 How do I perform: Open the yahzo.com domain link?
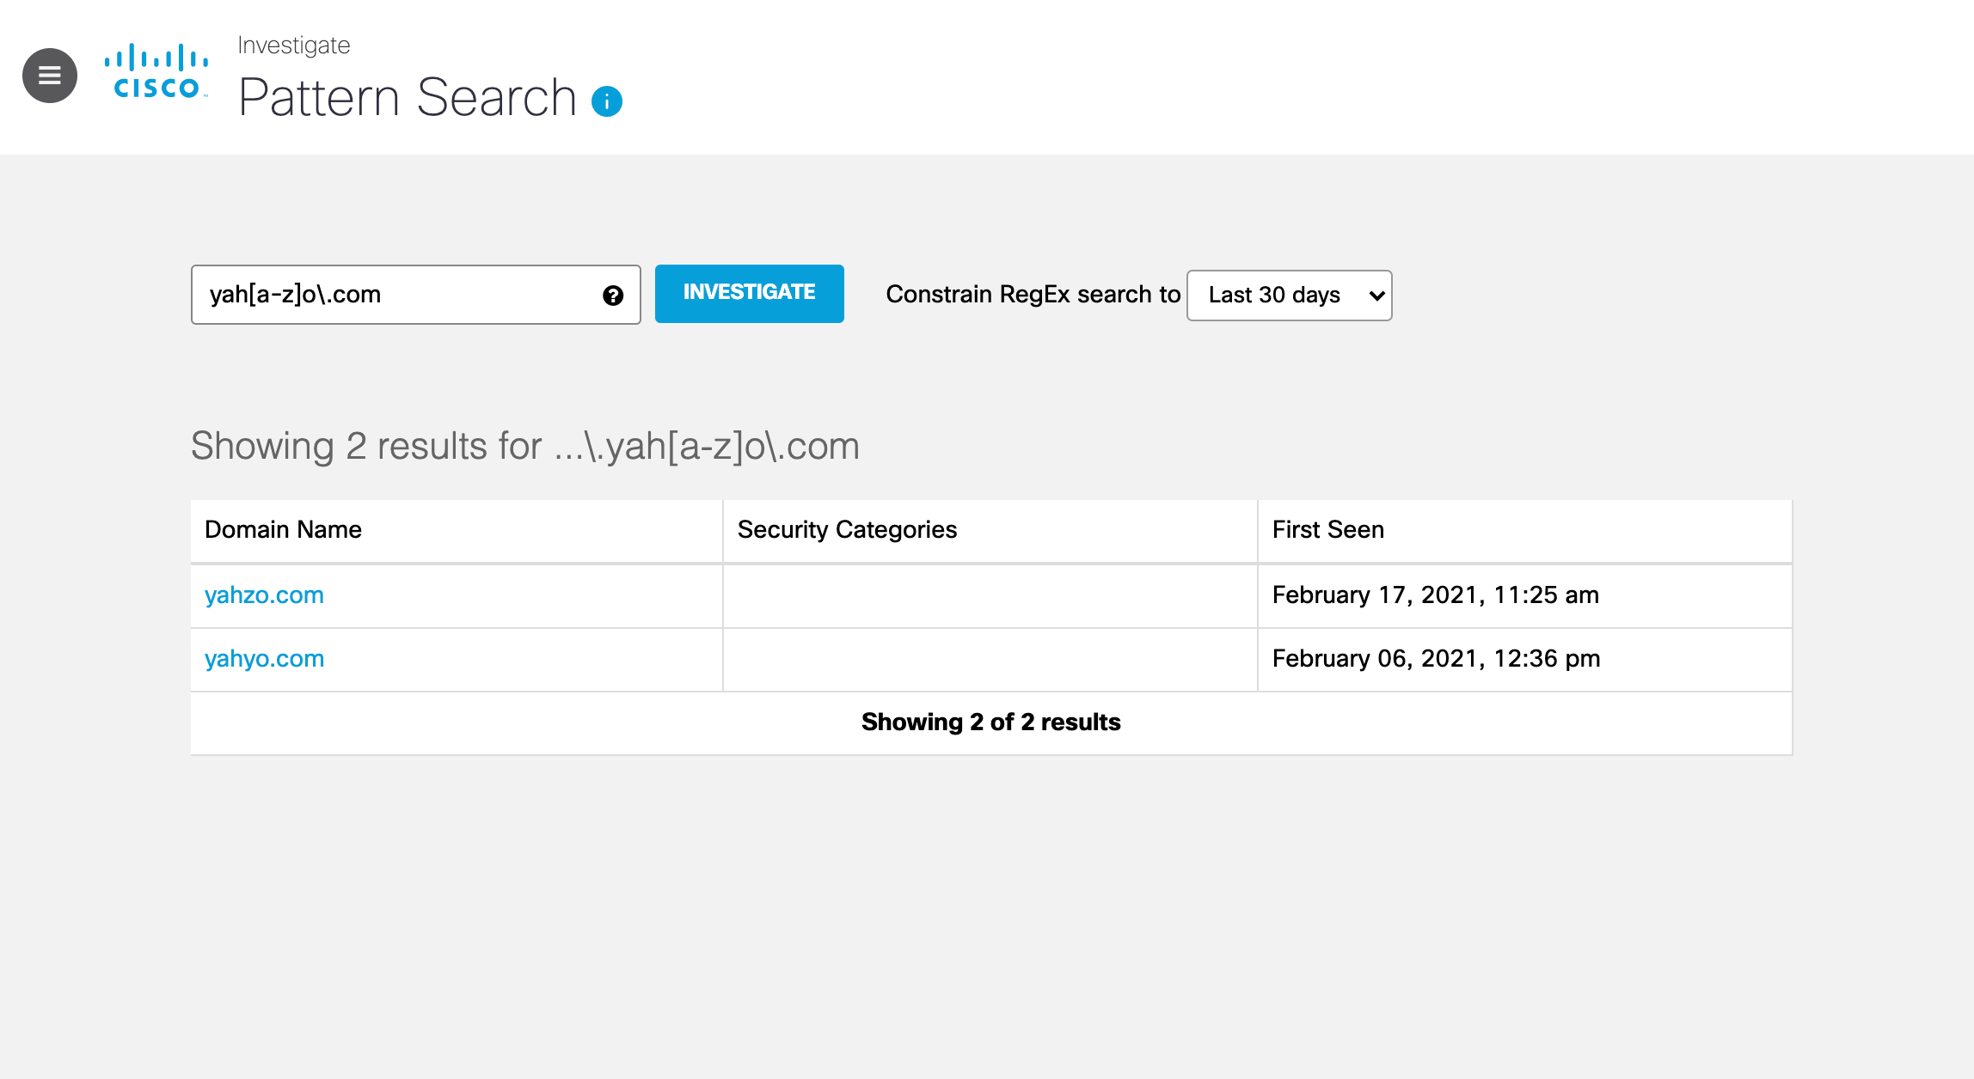264,594
